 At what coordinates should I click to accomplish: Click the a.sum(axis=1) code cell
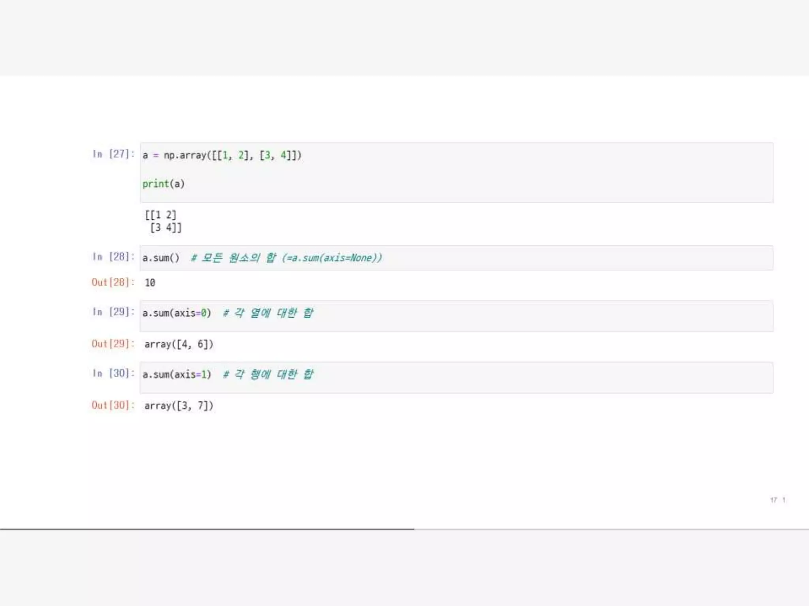(x=177, y=374)
